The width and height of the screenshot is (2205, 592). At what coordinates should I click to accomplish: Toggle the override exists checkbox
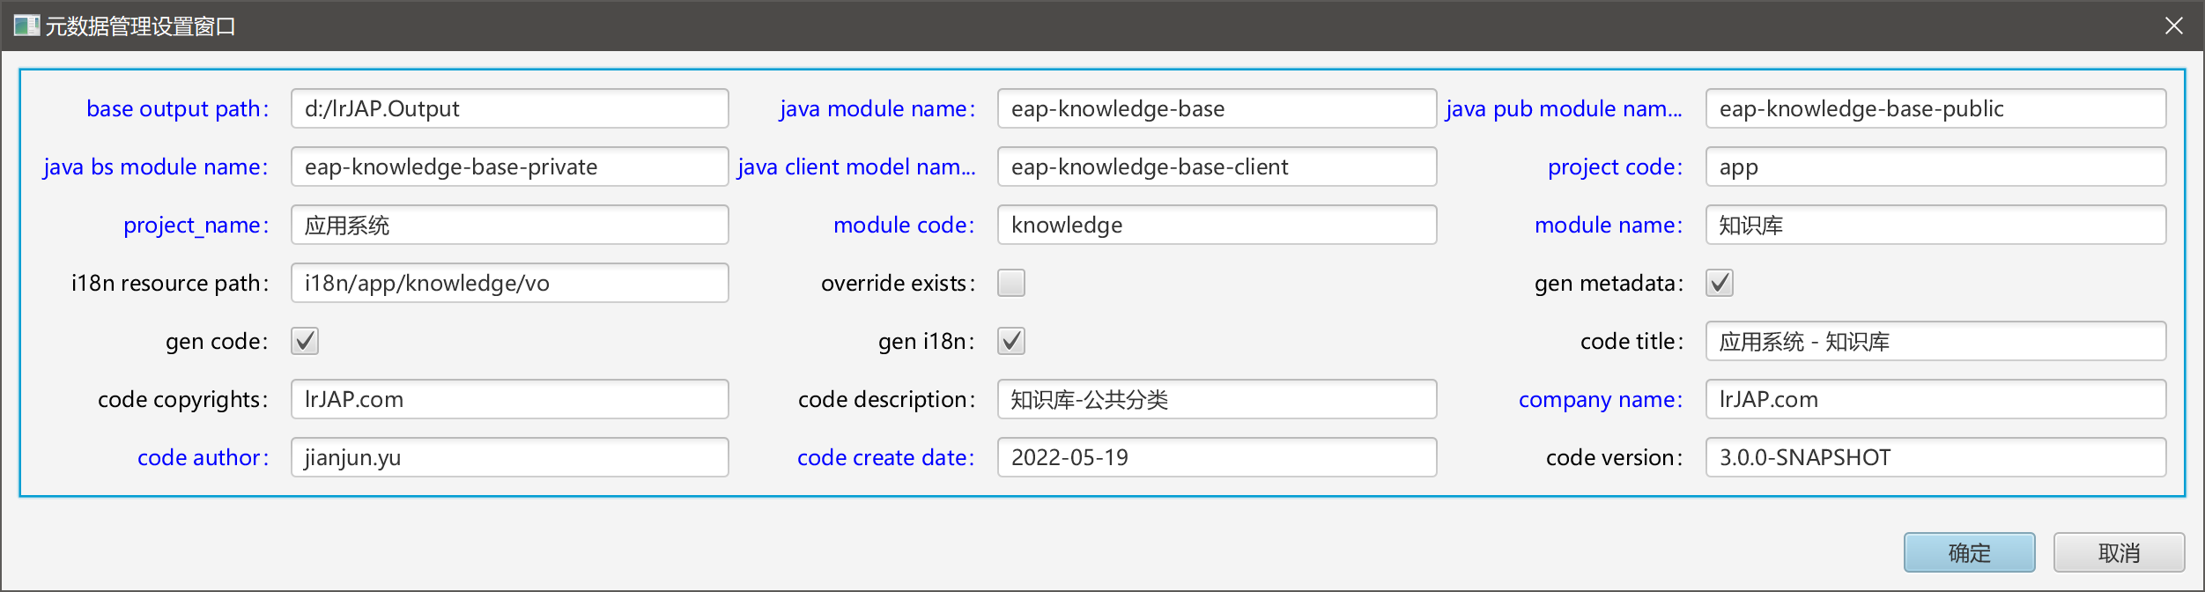[x=1011, y=283]
